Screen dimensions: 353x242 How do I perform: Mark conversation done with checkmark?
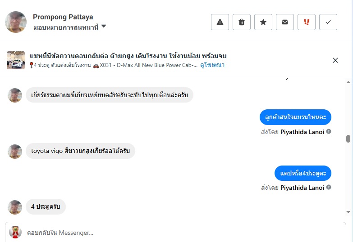pos(328,22)
